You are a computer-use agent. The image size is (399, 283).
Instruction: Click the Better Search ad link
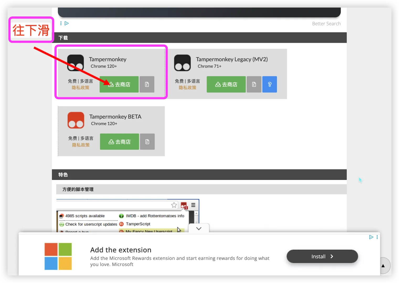[326, 24]
